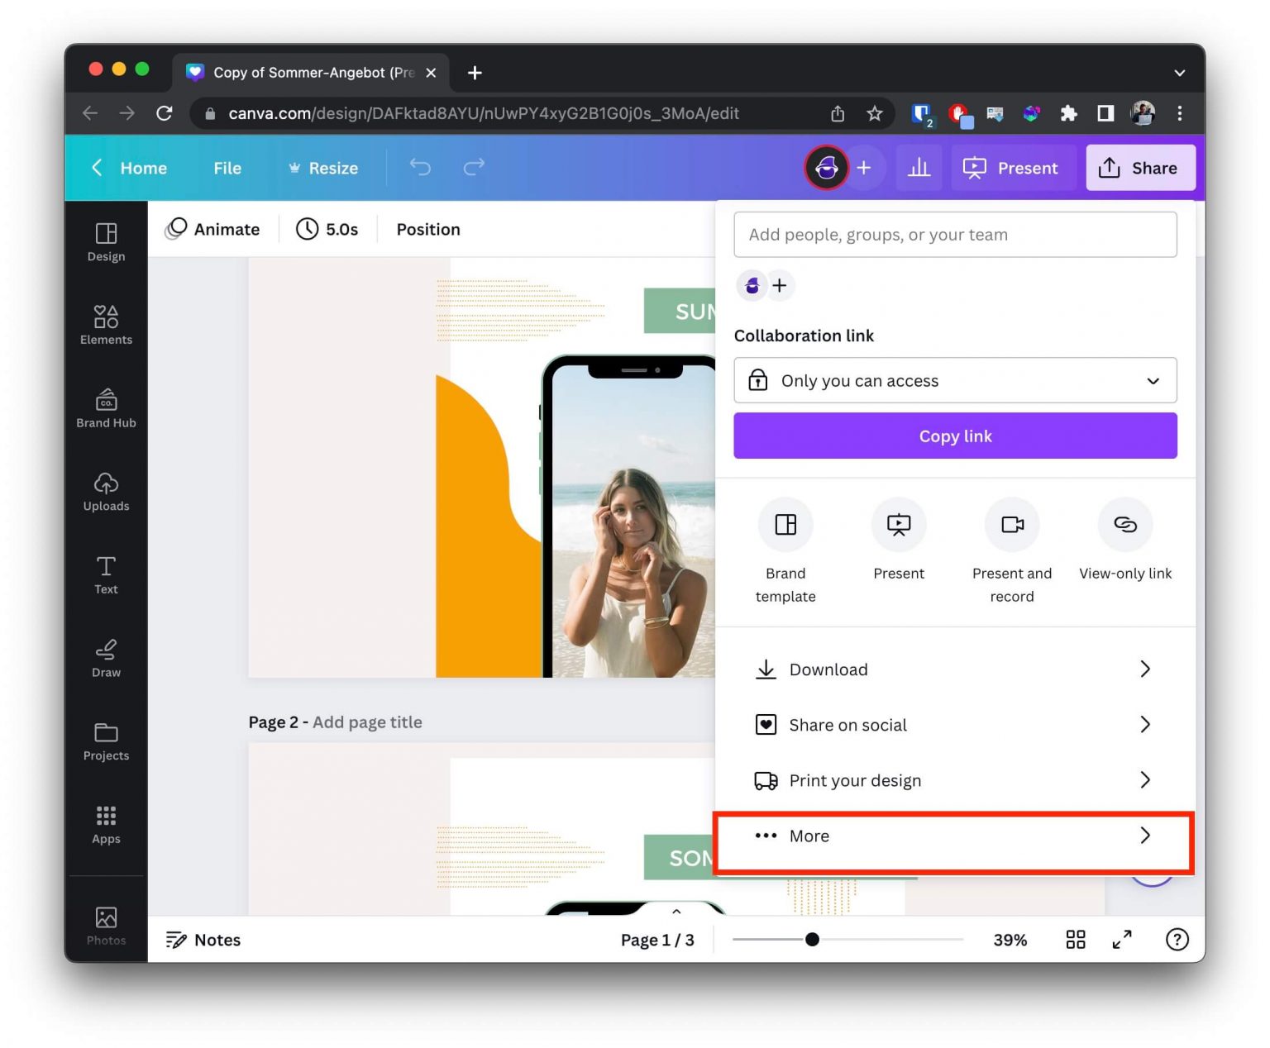Screen dimensions: 1270x1048
Task: Click the Copy link button
Action: pyautogui.click(x=955, y=436)
